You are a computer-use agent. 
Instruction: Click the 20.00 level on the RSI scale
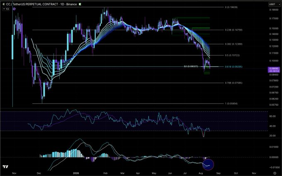(x=272, y=136)
